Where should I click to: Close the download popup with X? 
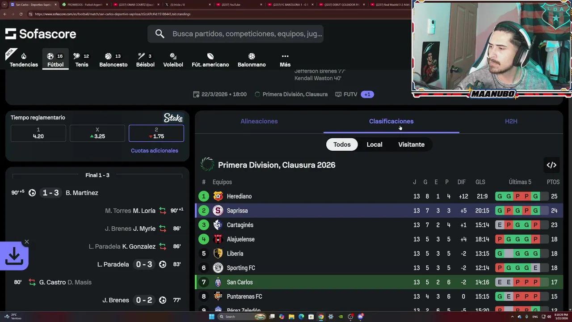[27, 242]
